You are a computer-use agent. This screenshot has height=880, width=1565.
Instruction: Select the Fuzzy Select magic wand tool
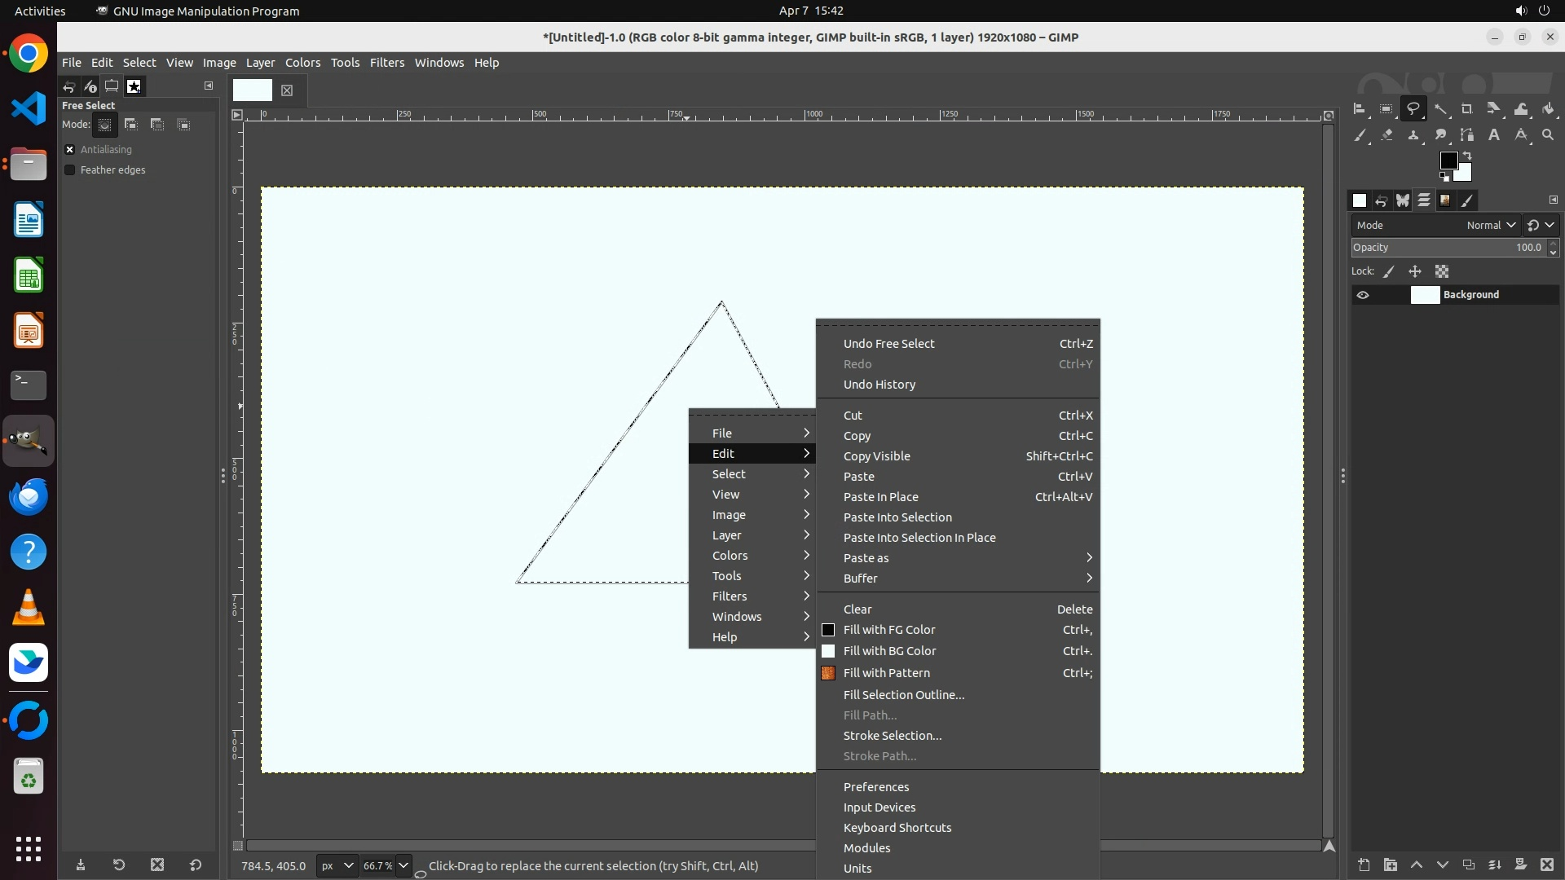pos(1440,109)
